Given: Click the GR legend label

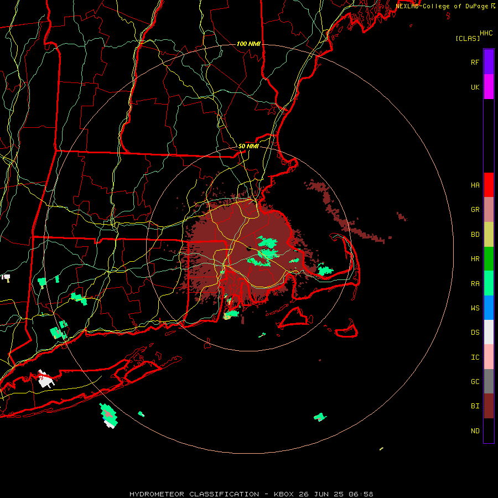Looking at the screenshot, I should coord(475,210).
